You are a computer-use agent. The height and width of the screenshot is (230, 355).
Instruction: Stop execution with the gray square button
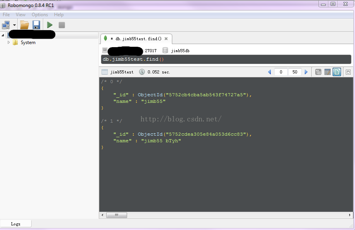pyautogui.click(x=62, y=25)
